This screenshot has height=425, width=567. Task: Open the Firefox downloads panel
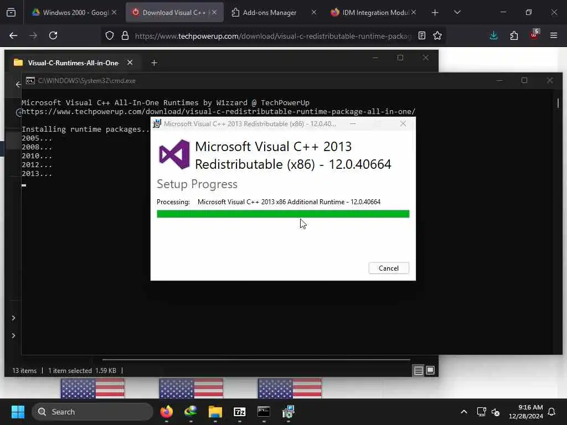click(493, 35)
